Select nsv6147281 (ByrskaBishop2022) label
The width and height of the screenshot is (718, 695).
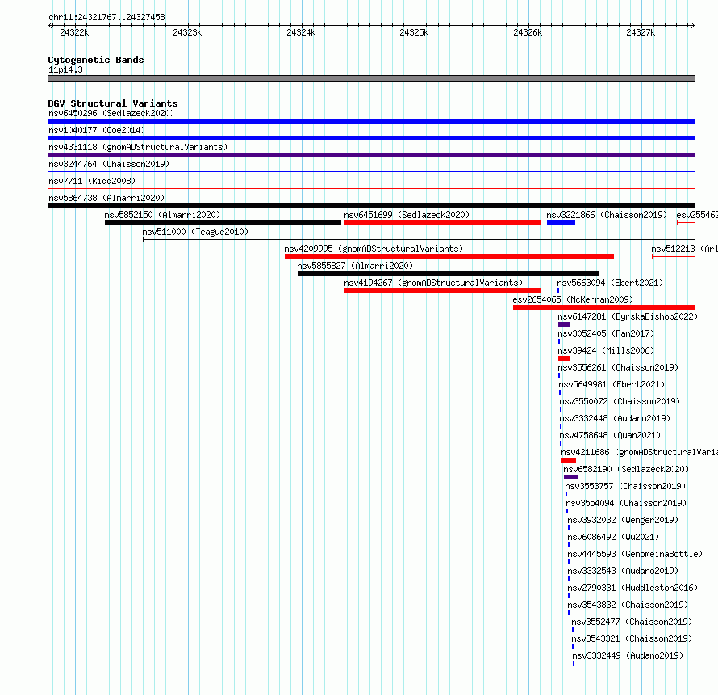point(628,316)
